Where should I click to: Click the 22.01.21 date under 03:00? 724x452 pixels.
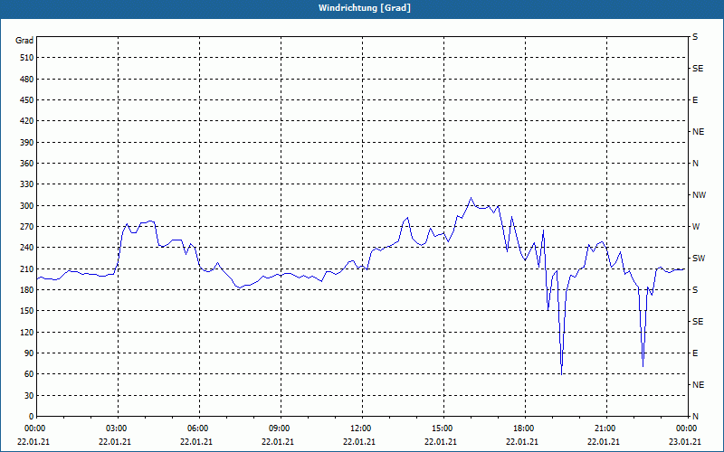pos(115,441)
